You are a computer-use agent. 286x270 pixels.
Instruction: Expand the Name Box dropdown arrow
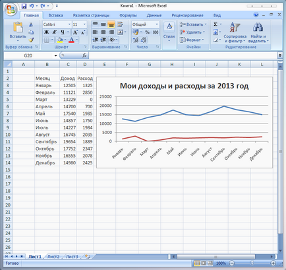pyautogui.click(x=56, y=55)
